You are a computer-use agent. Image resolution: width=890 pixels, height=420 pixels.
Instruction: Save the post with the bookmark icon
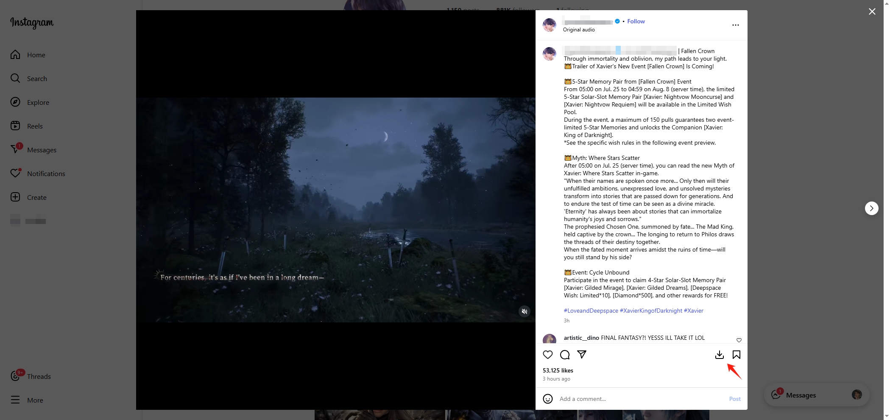pos(737,355)
